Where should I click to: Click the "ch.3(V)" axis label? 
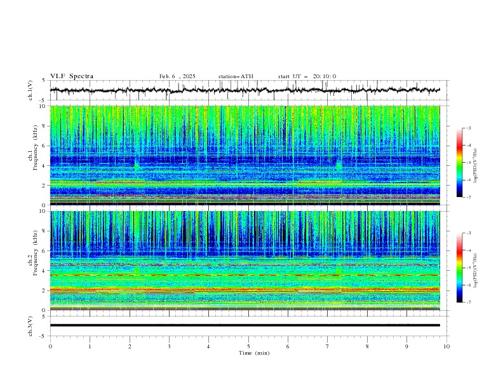(x=30, y=326)
